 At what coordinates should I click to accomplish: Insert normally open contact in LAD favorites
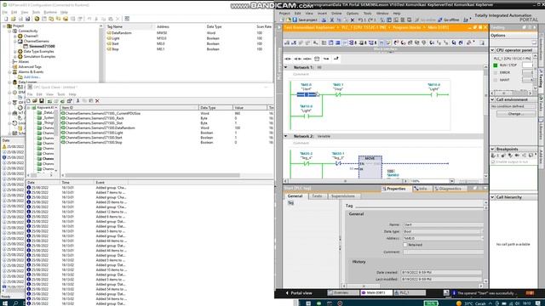point(288,59)
